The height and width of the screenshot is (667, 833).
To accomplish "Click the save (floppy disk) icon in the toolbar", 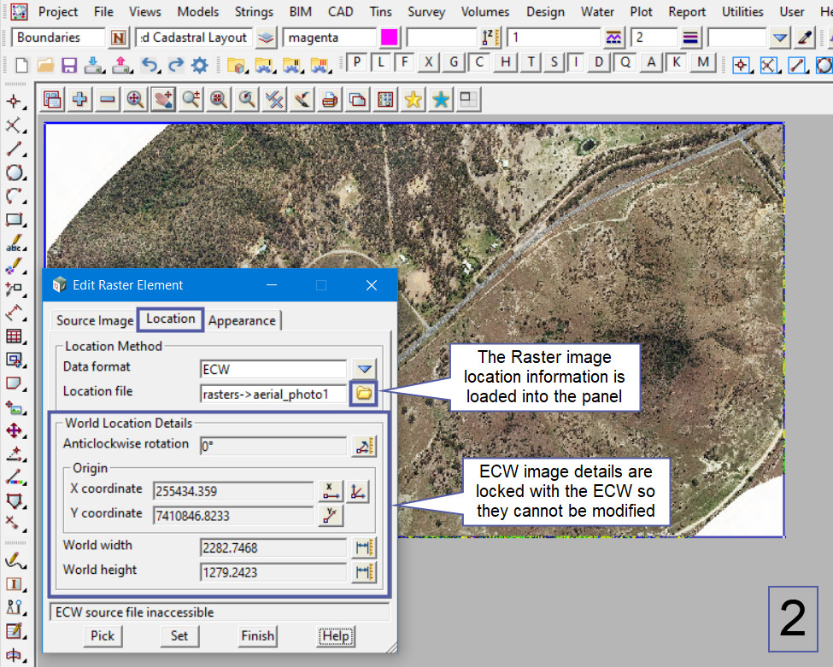I will click(x=69, y=65).
